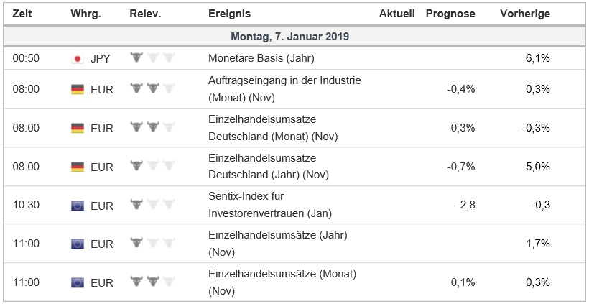Click German flag beside Auftragseingang in der Industrie
This screenshot has height=304, width=589.
coord(78,89)
